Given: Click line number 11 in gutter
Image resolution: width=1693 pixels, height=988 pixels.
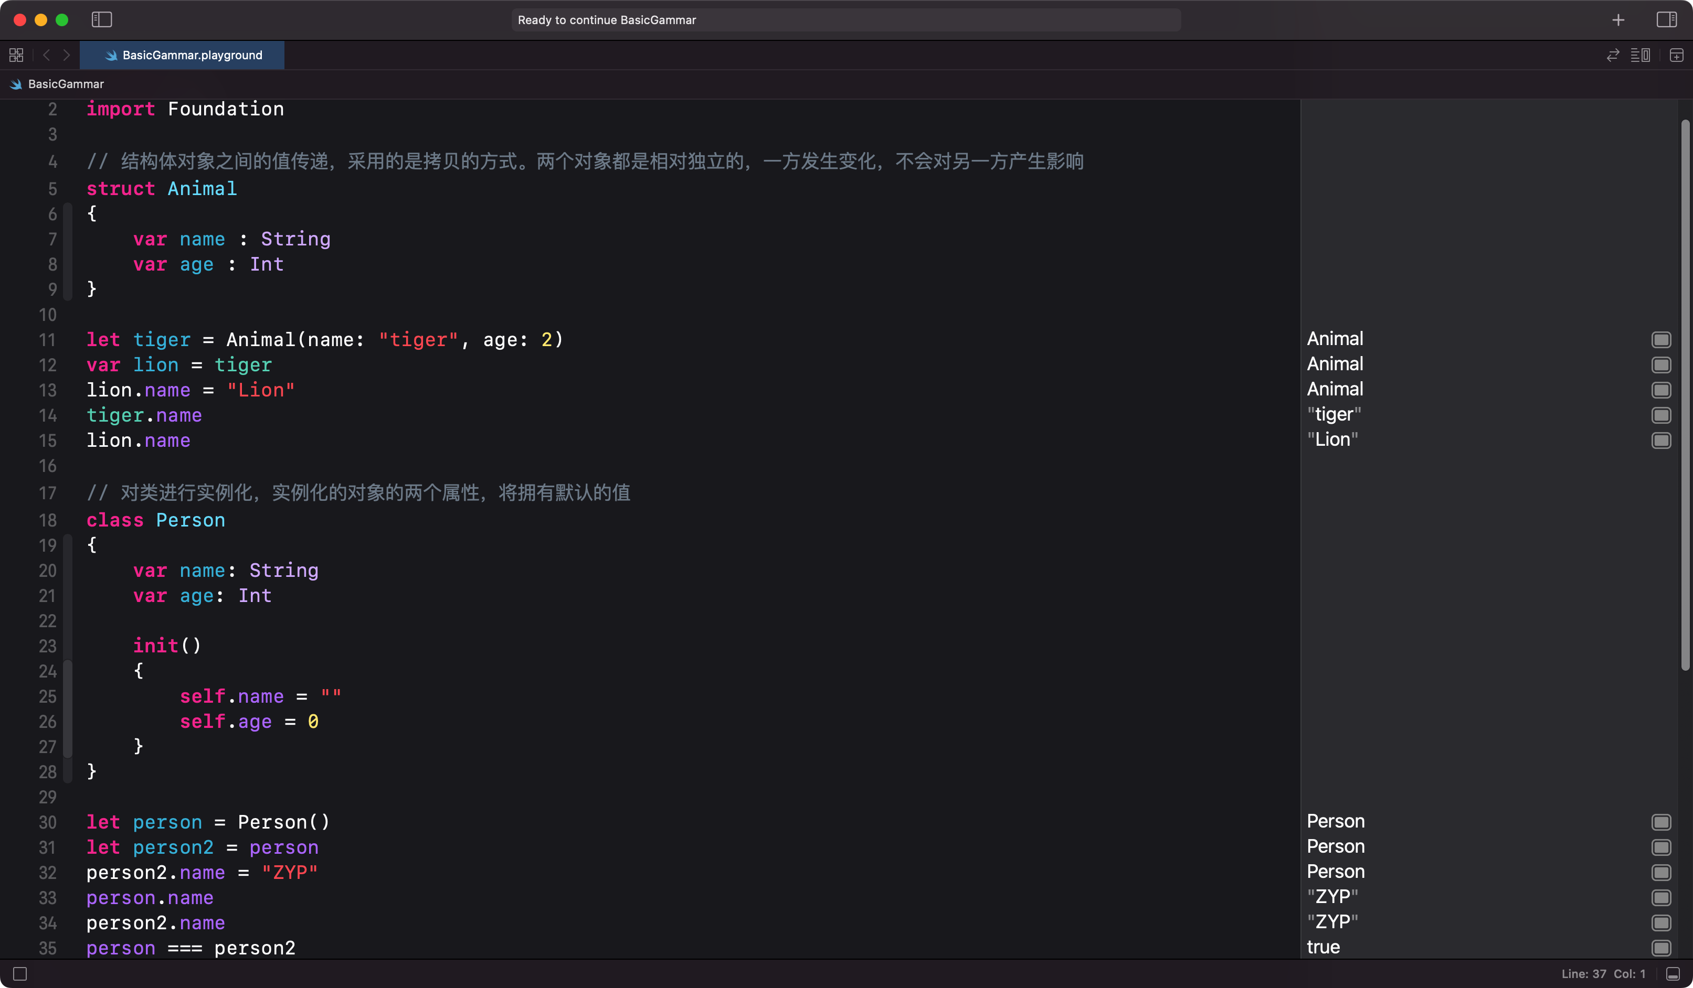Looking at the screenshot, I should [47, 340].
